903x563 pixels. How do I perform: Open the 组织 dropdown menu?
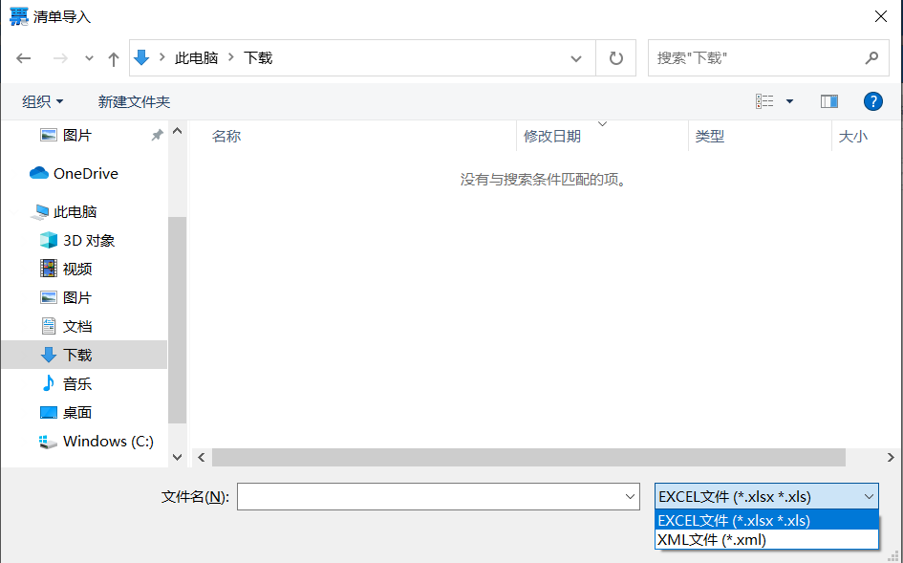pyautogui.click(x=43, y=101)
